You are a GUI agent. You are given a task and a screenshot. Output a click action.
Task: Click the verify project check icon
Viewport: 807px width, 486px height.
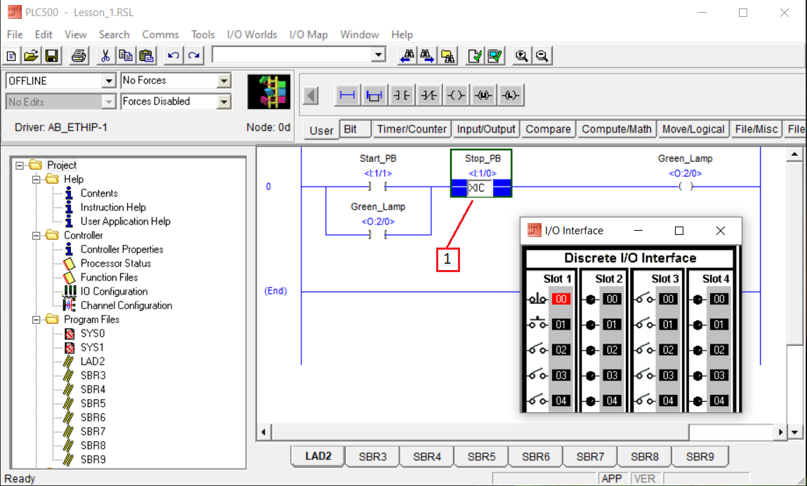pyautogui.click(x=495, y=55)
